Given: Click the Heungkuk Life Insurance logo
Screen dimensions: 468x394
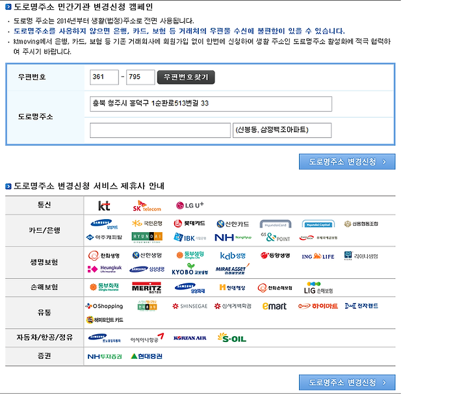Looking at the screenshot, I should pyautogui.click(x=104, y=269).
